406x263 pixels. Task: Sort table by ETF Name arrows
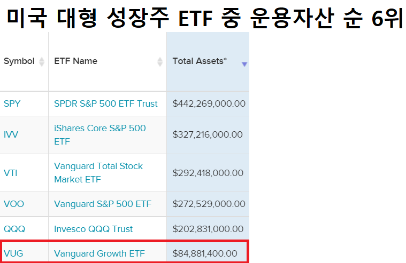click(x=160, y=62)
